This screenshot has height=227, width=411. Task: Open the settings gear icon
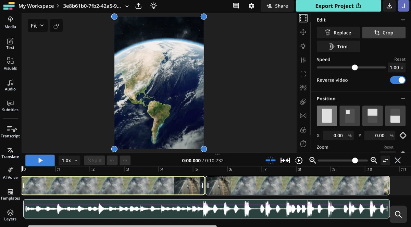[x=251, y=6]
